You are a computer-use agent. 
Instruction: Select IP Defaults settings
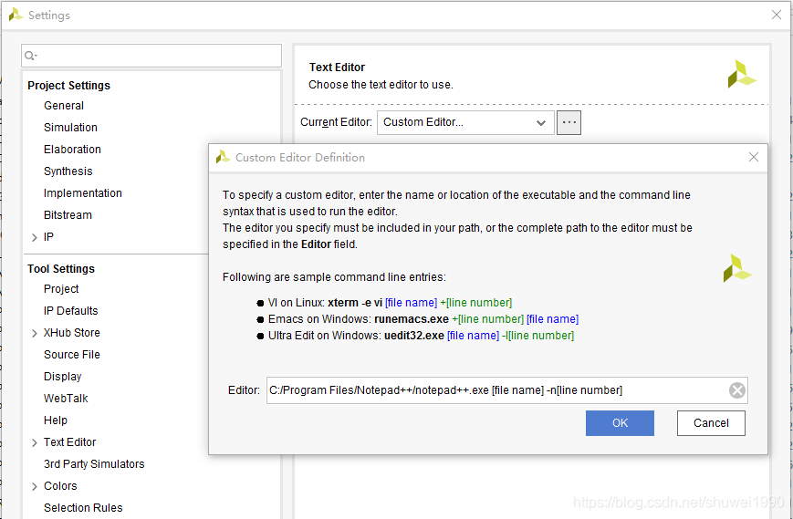pyautogui.click(x=71, y=311)
